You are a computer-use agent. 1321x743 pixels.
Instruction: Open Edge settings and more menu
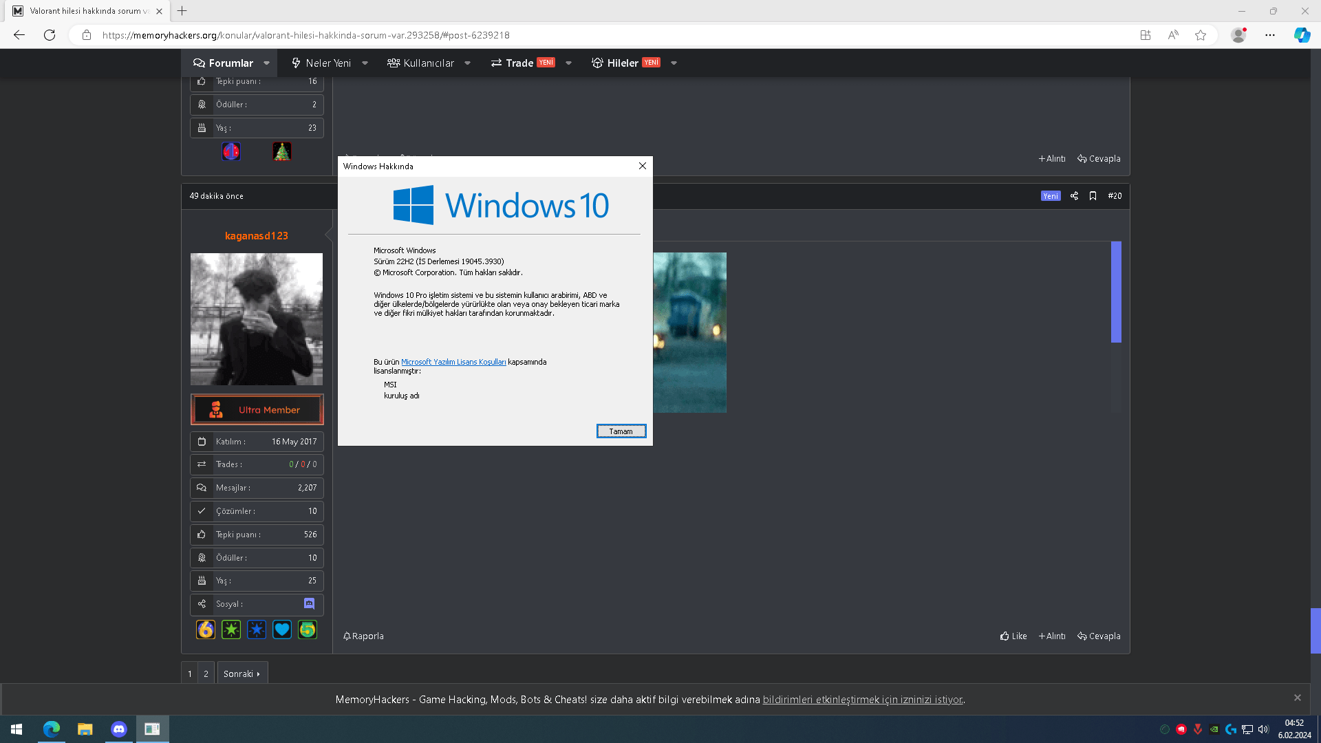[1270, 35]
